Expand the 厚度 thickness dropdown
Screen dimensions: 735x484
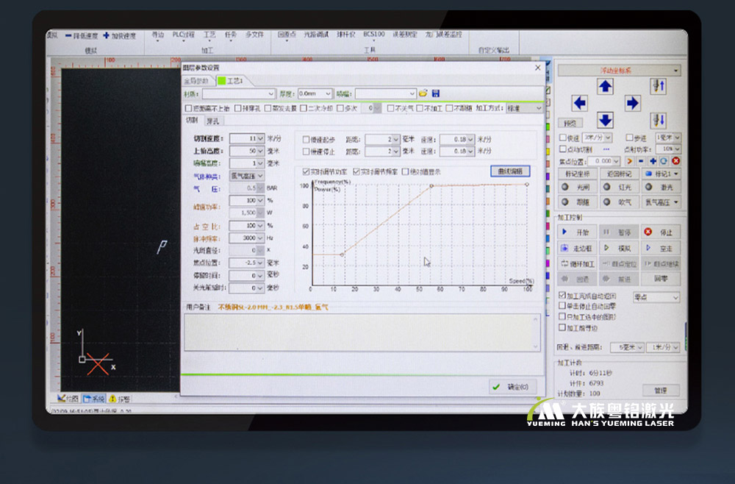(x=315, y=94)
